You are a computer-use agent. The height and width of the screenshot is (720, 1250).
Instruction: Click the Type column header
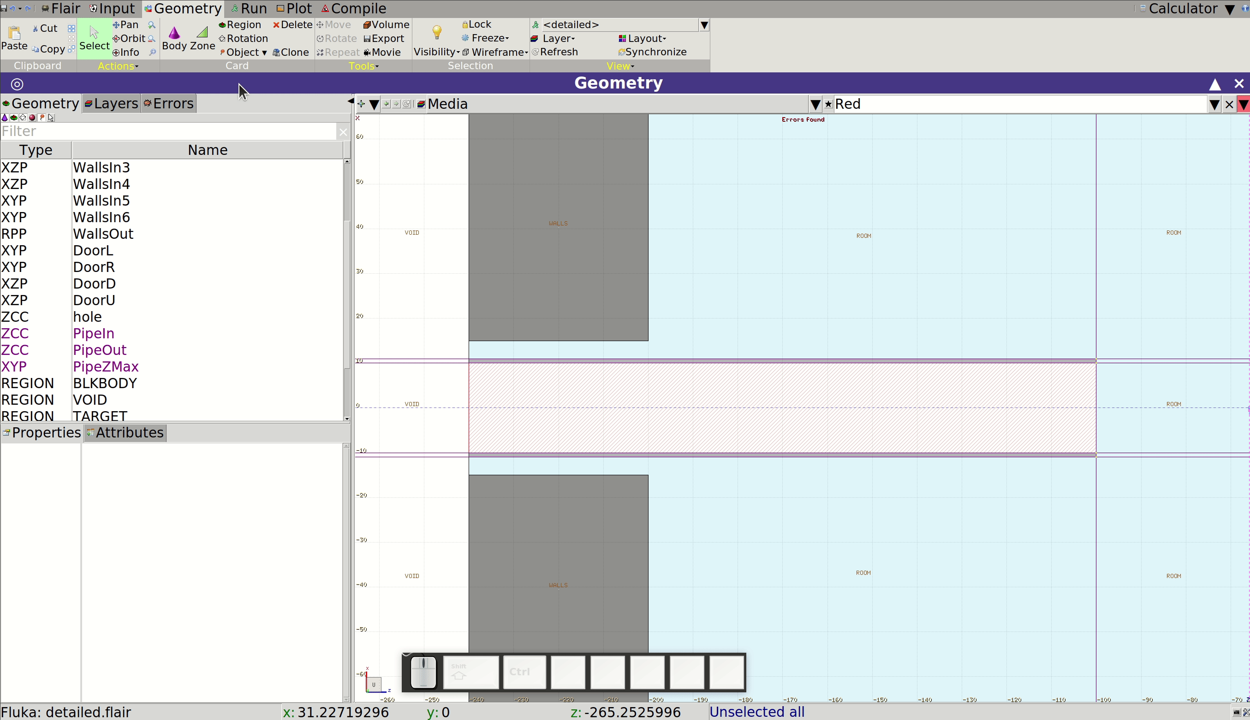[x=36, y=150]
